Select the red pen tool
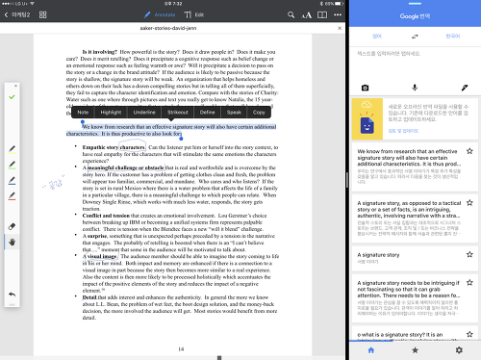481x360 pixels. 12,195
